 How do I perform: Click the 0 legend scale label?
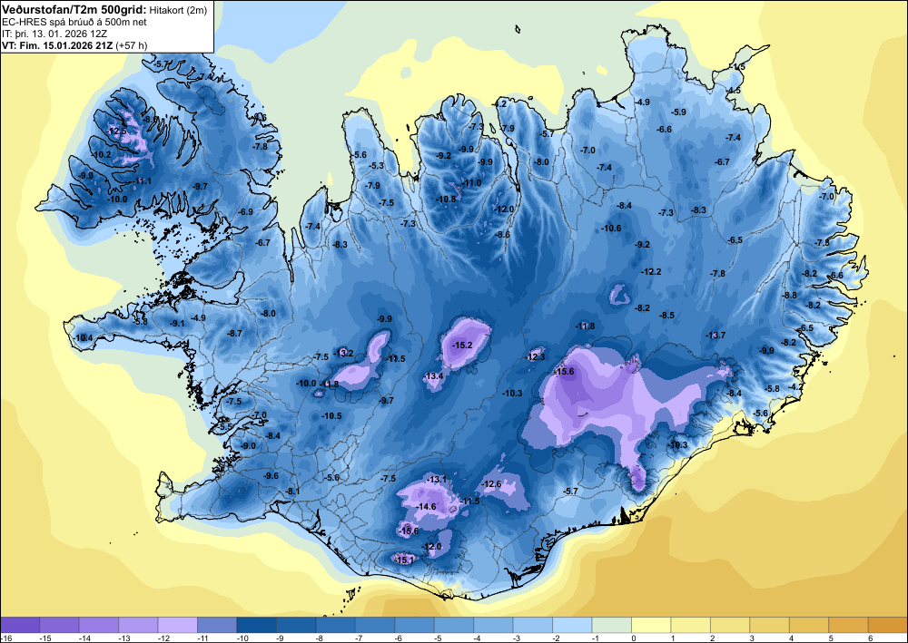(634, 638)
